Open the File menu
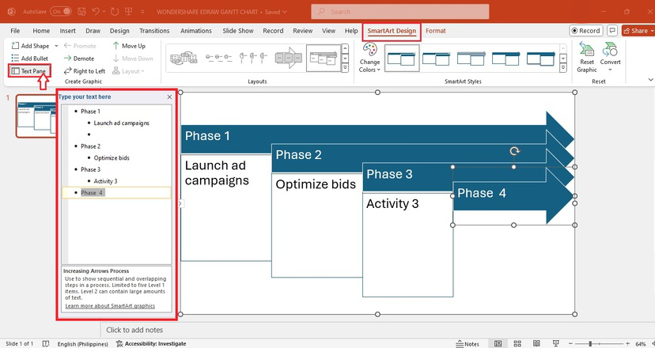Image resolution: width=655 pixels, height=348 pixels. (x=15, y=31)
